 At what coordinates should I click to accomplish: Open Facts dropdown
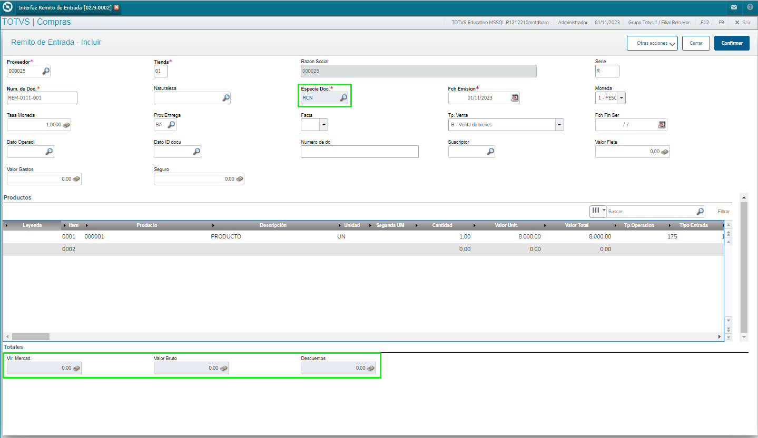[323, 125]
